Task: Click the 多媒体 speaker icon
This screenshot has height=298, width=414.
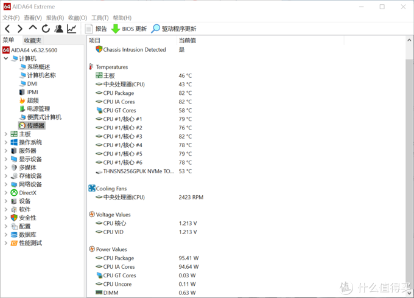Action: [14, 167]
